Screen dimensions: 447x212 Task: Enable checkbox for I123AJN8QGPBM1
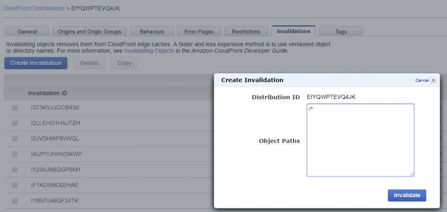click(15, 169)
